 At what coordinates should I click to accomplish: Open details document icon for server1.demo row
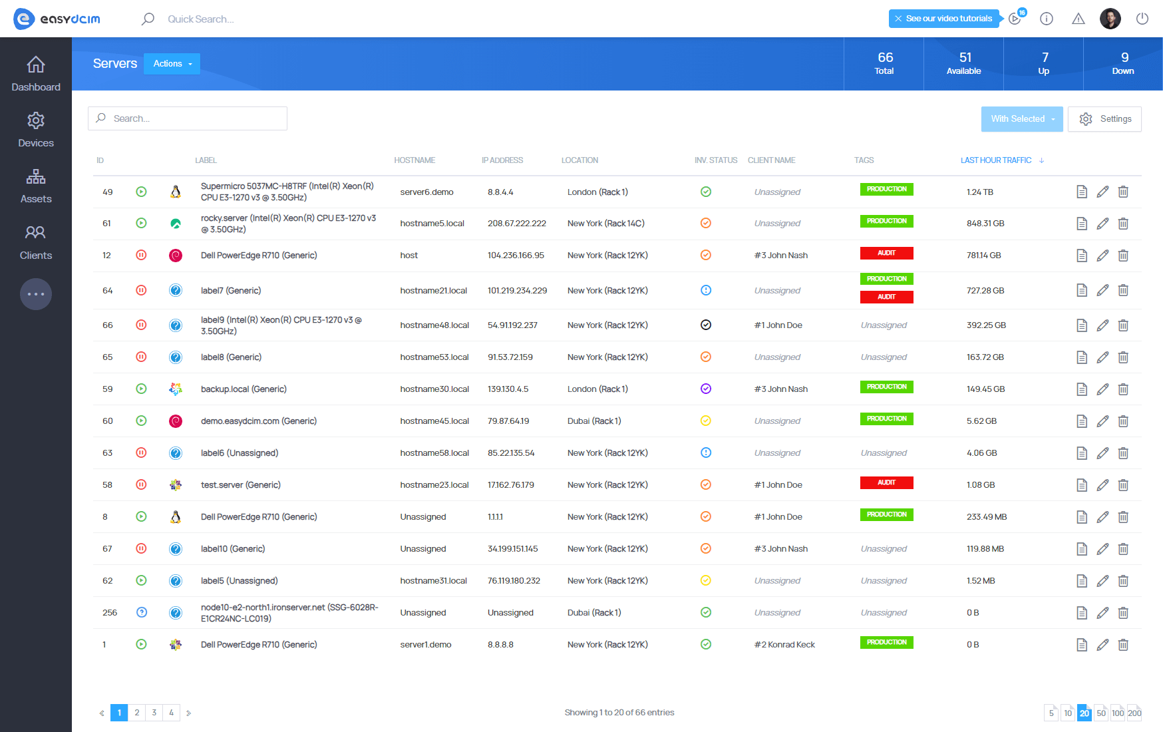click(1082, 645)
